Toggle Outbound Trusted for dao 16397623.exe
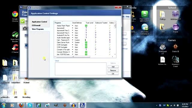192x108 pixels. (95, 54)
